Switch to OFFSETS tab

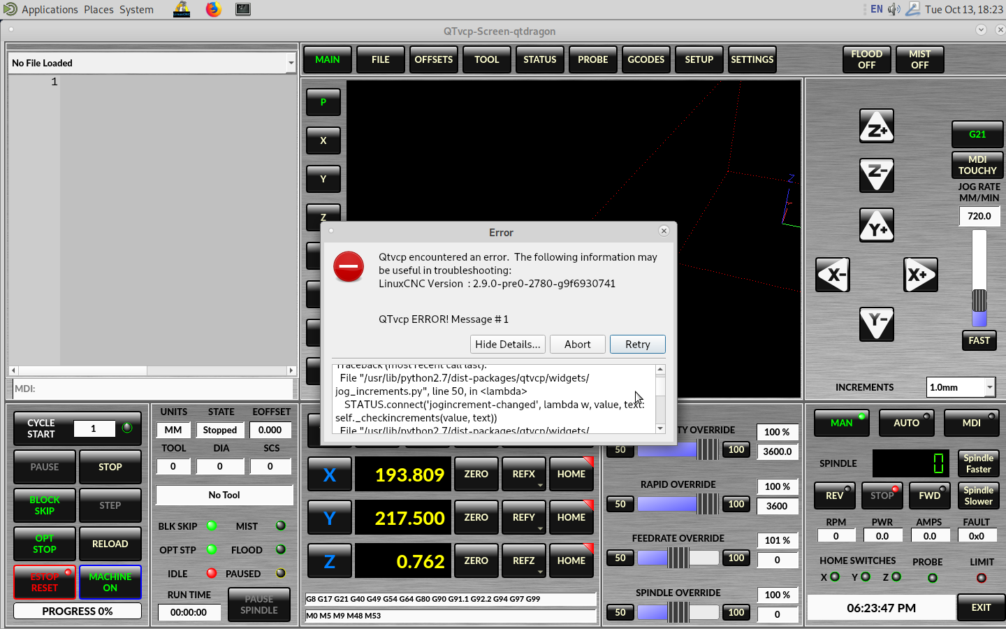(x=434, y=59)
